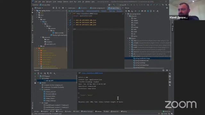Image resolution: width=205 pixels, height=115 pixels.
Task: Click Maven Download Sources icon
Action: coord(132,11)
